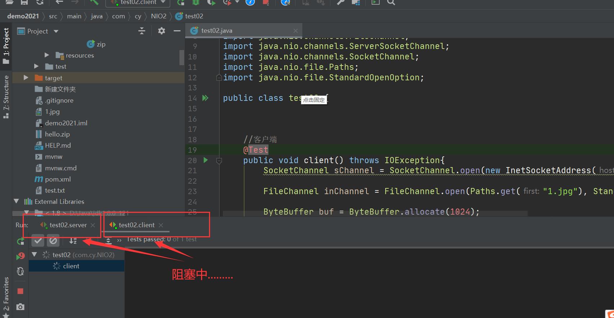
Task: Click the @Test annotation on line 19
Action: [x=255, y=150]
